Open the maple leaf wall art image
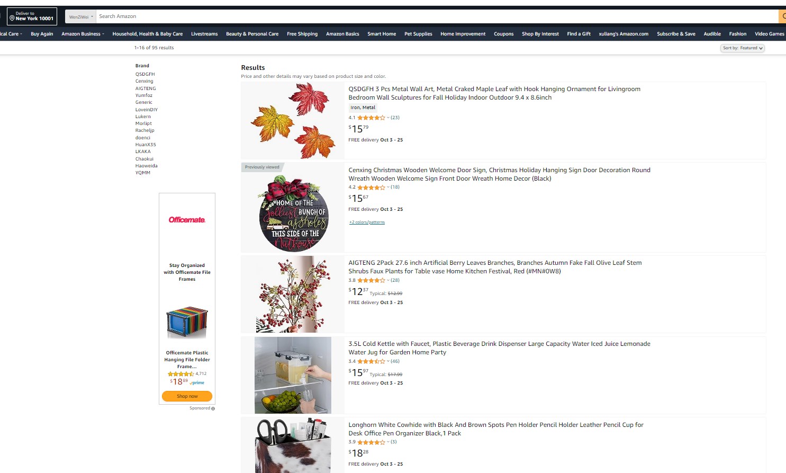The height and width of the screenshot is (473, 786). pyautogui.click(x=293, y=121)
